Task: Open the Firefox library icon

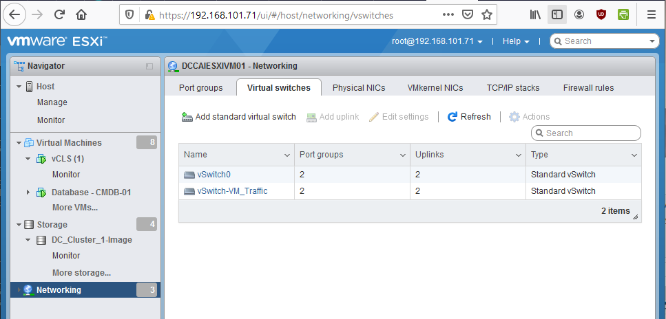Action: [x=535, y=15]
